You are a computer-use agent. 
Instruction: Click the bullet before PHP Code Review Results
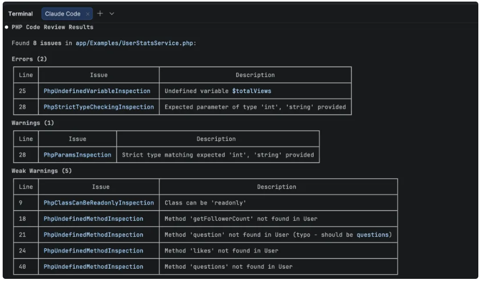[x=6, y=27]
